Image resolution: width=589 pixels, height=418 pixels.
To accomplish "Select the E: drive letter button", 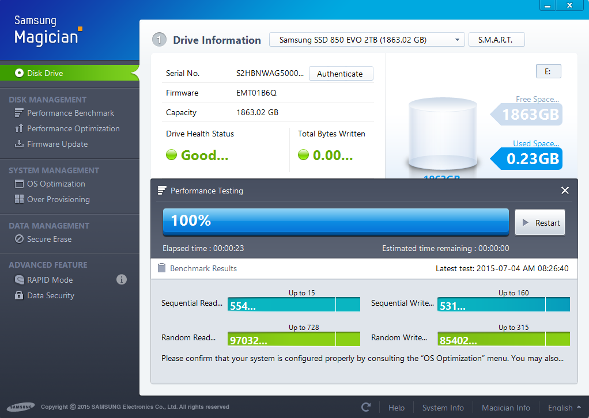I will coord(548,71).
